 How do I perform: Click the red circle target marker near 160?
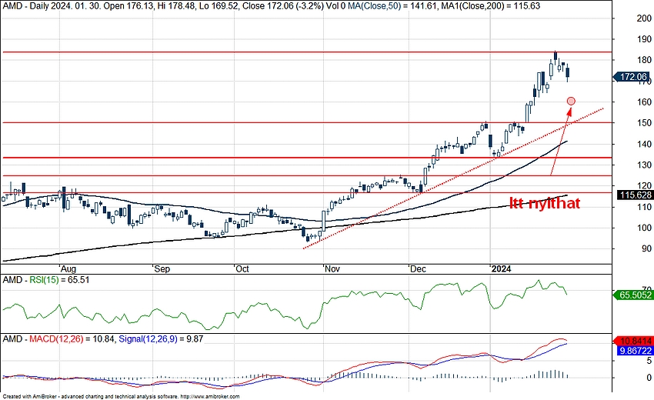click(x=571, y=101)
